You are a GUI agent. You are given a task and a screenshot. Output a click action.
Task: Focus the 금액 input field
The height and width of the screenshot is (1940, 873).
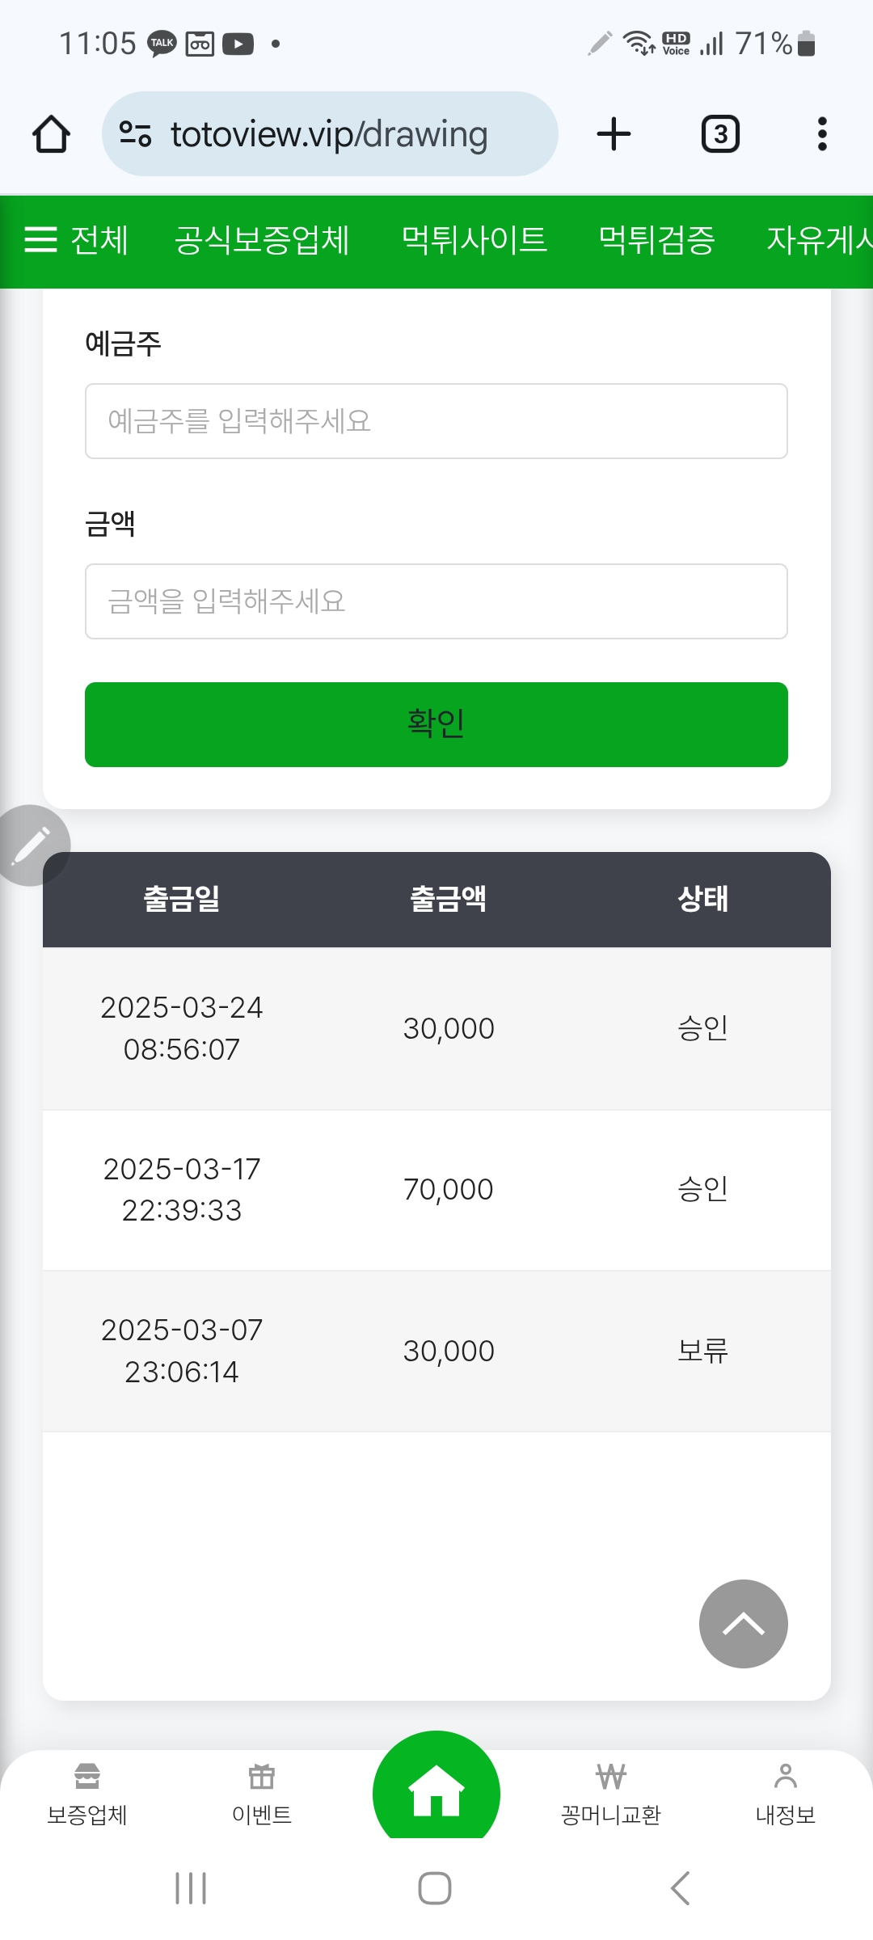click(x=436, y=601)
